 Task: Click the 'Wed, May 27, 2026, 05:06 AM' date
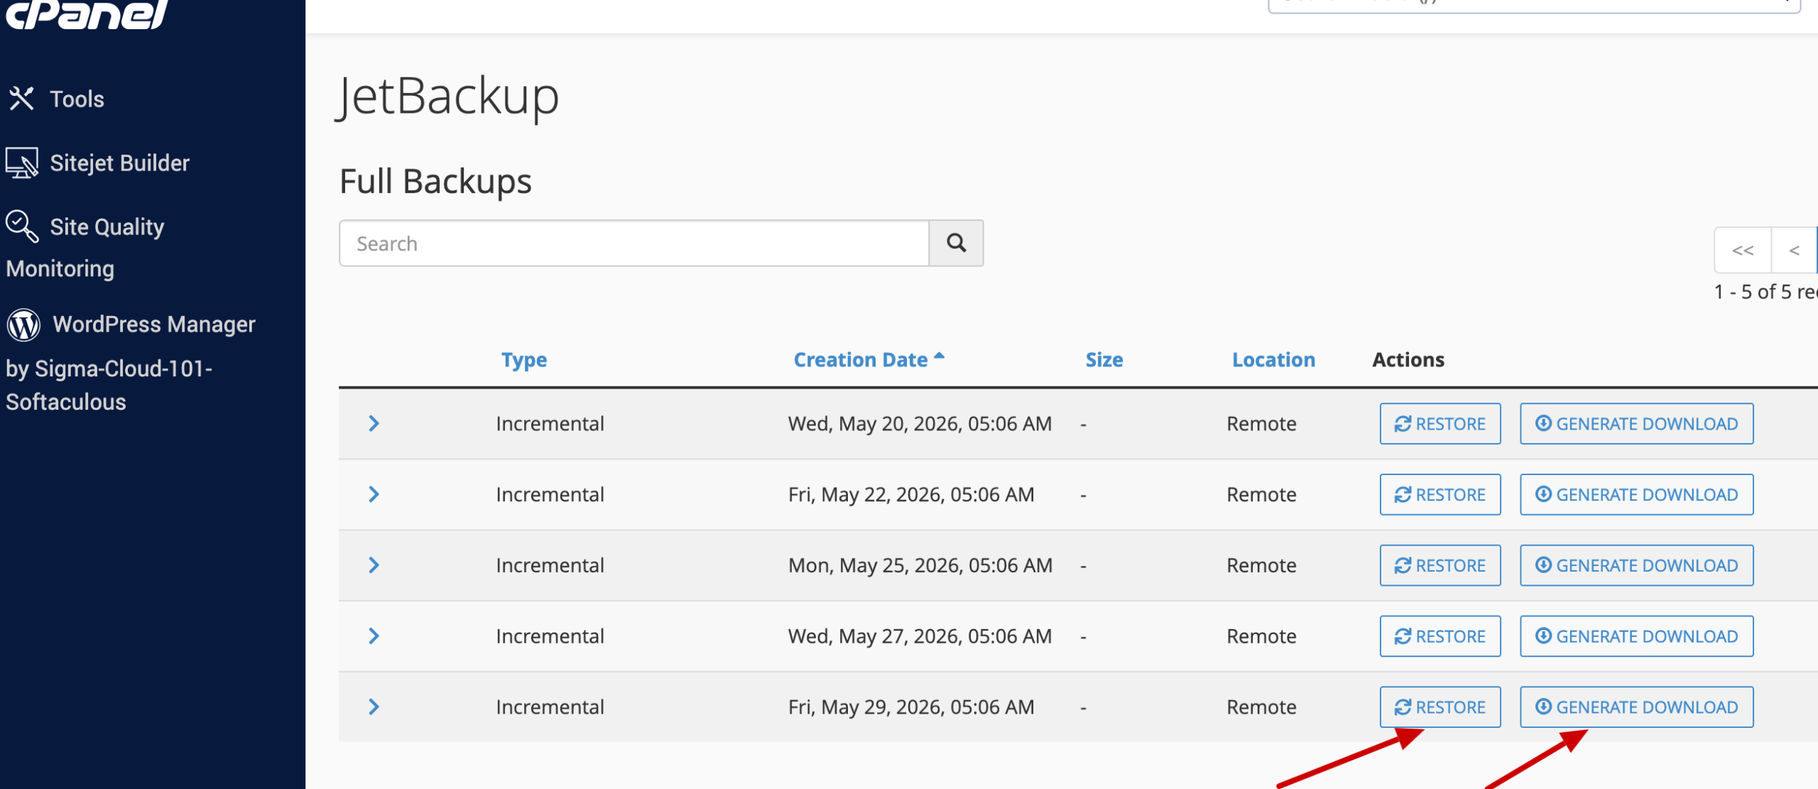coord(920,636)
